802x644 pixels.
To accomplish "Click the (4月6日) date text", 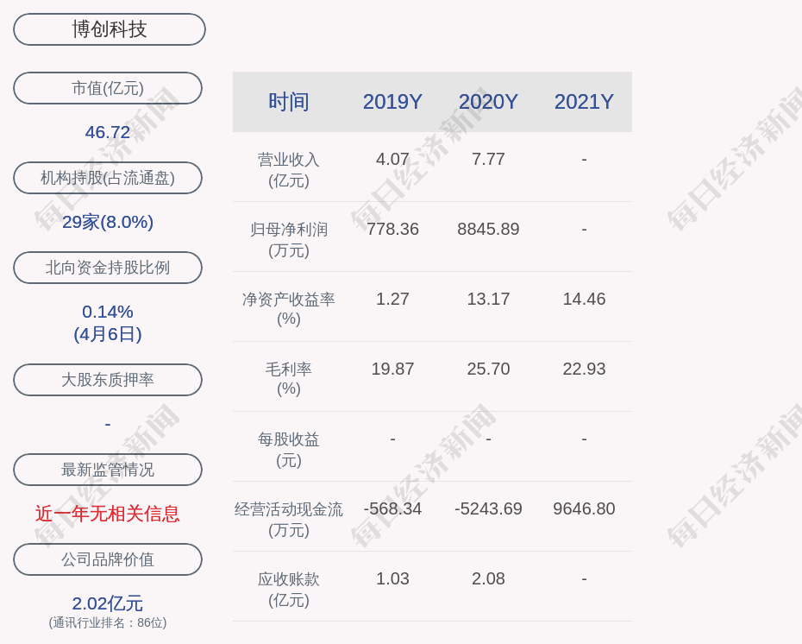I will tap(108, 334).
